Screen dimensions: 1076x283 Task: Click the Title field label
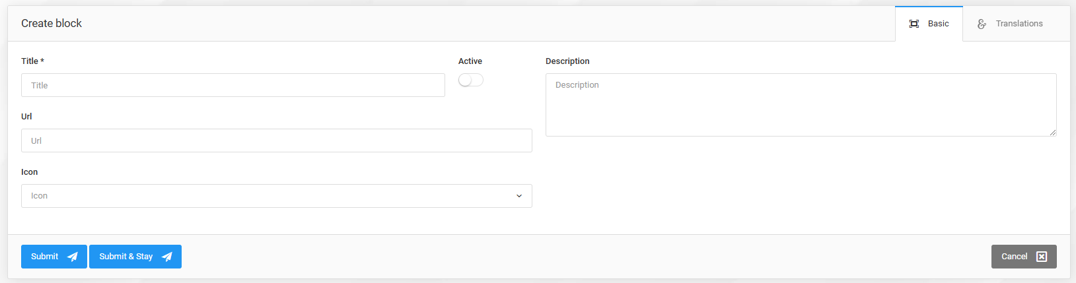point(32,61)
